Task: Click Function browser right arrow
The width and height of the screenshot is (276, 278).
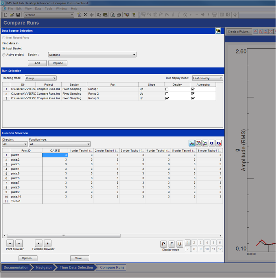Action: point(48,243)
